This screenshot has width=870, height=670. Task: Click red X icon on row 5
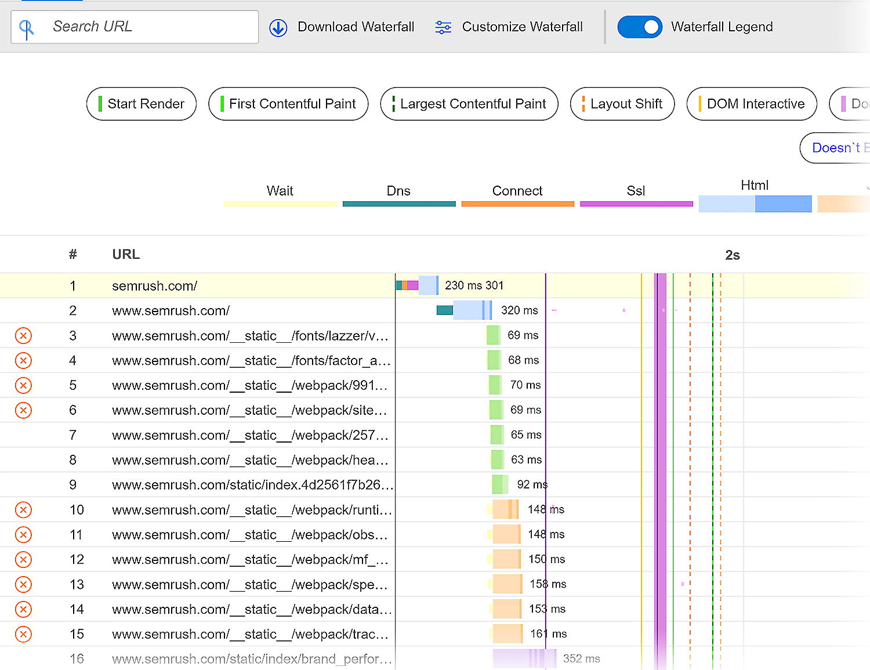[23, 385]
